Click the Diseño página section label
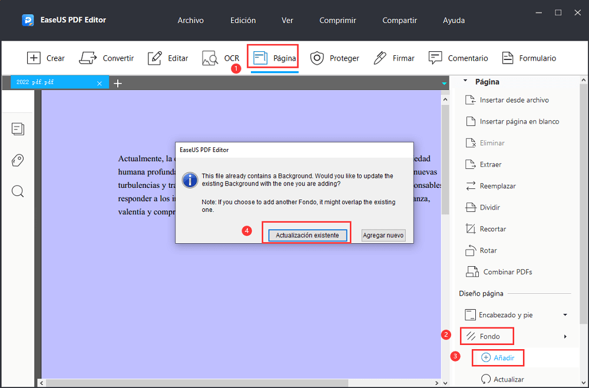Viewport: 589px width, 388px height. [x=481, y=293]
